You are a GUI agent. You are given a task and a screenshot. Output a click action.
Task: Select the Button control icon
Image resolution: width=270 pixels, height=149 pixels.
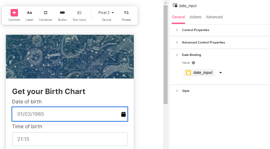[x=62, y=12]
